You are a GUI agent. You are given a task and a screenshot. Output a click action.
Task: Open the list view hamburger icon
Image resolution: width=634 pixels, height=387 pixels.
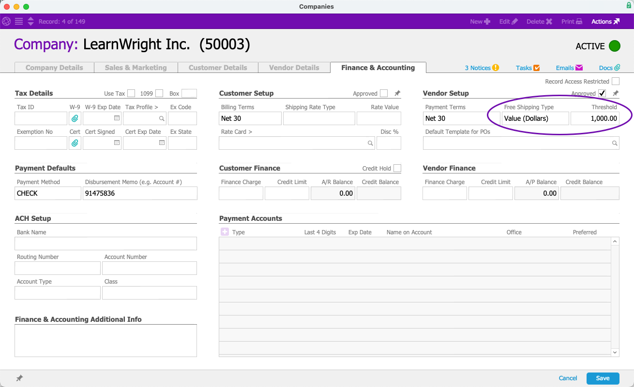(x=19, y=21)
